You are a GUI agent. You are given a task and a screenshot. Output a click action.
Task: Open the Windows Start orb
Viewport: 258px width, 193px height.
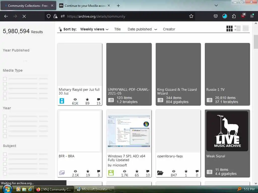[x=7, y=189]
